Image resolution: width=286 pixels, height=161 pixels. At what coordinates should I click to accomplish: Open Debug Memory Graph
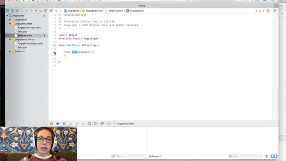tap(96, 123)
